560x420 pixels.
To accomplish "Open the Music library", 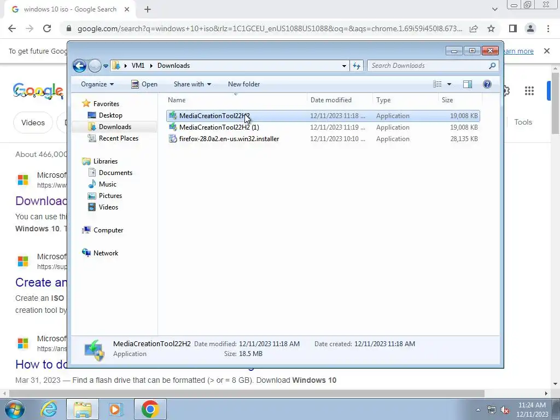I will pos(107,184).
